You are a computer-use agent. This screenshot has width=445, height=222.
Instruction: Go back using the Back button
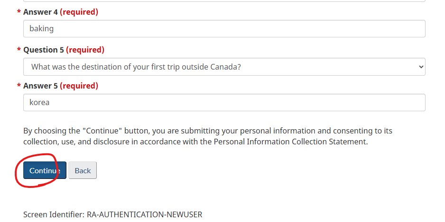click(x=83, y=170)
